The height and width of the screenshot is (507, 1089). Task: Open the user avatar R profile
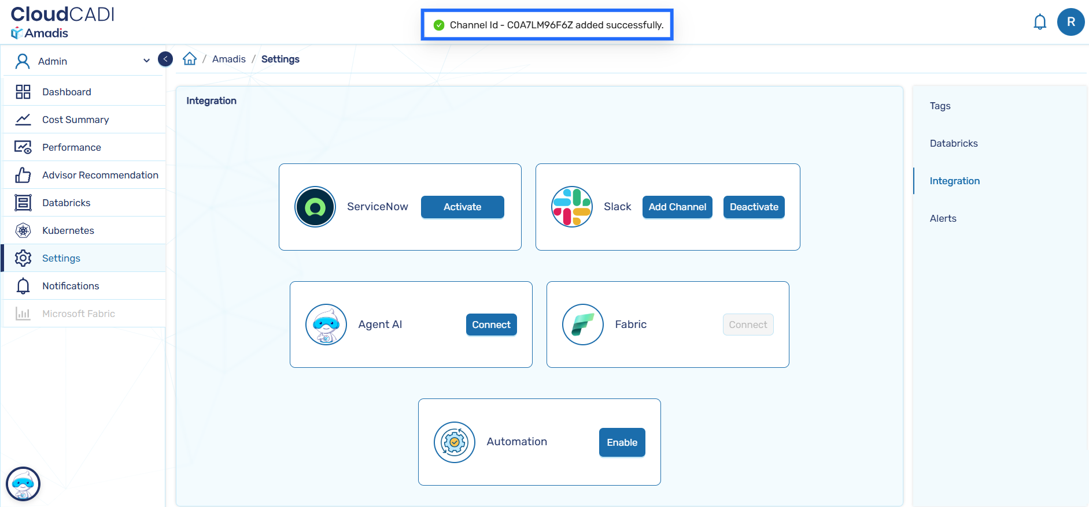(1070, 23)
